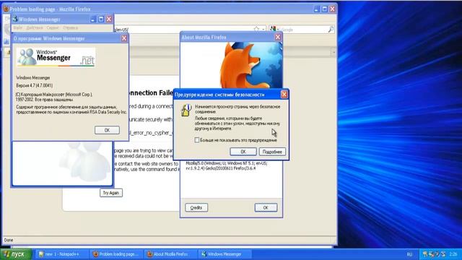Select the Firefox user agent string text

(226, 165)
